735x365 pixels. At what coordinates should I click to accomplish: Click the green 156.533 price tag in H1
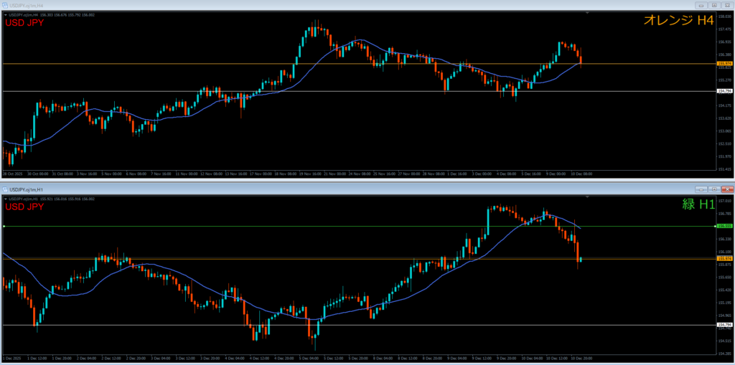(x=724, y=226)
